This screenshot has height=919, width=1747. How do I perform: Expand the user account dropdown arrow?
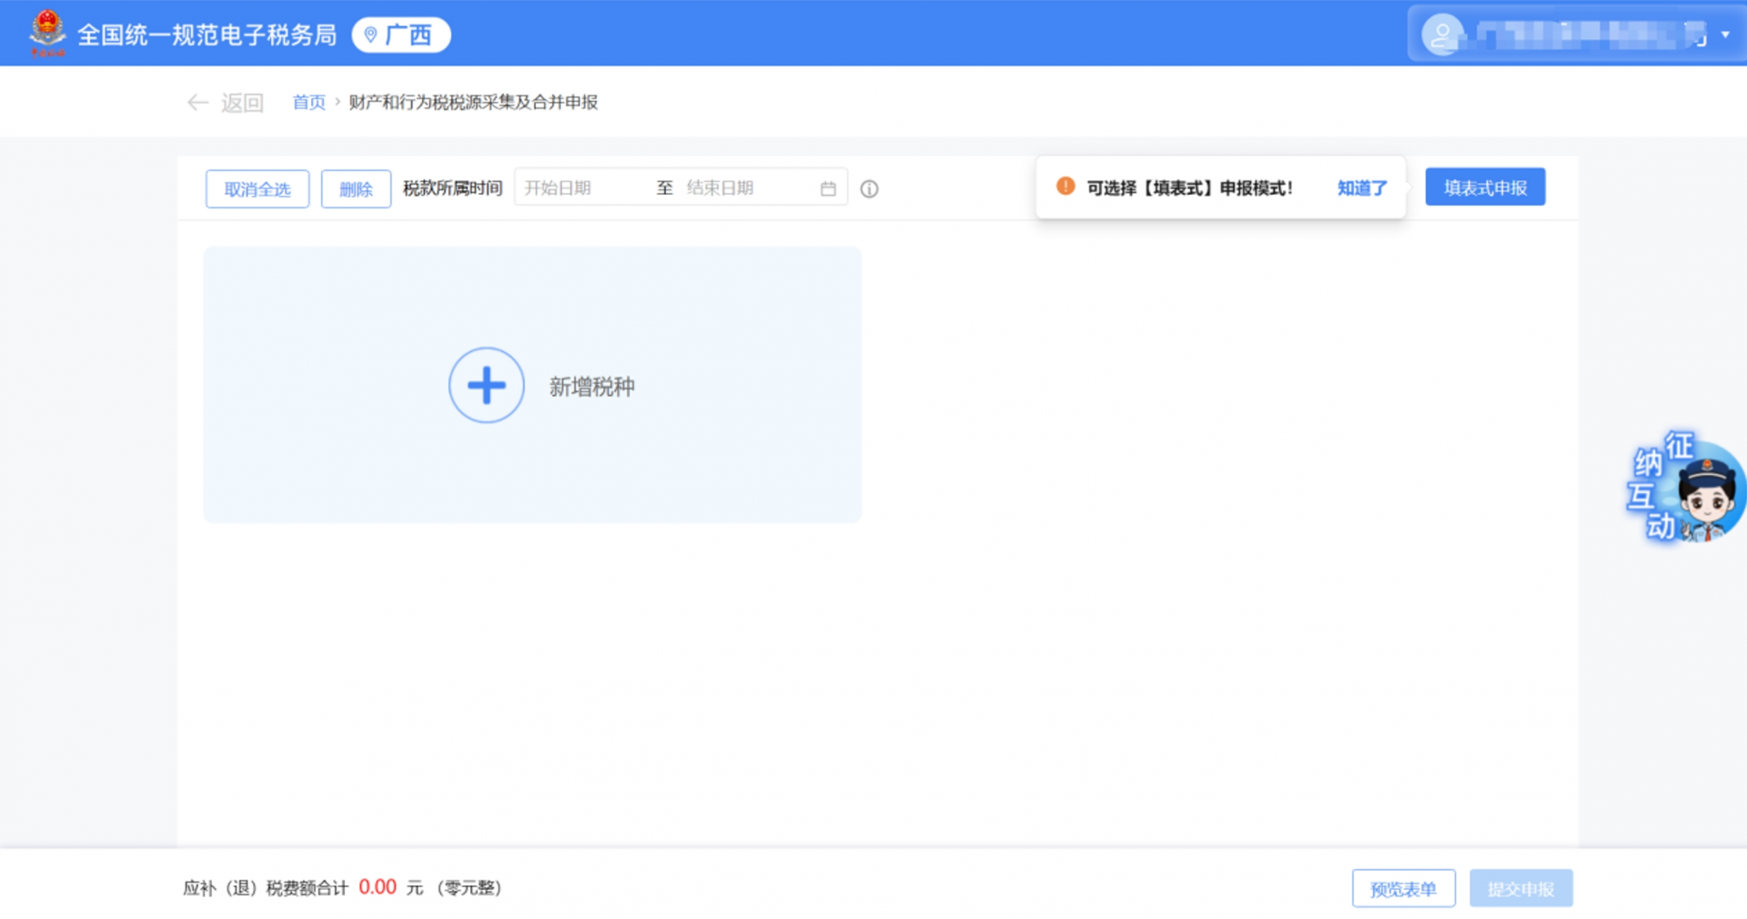point(1725,35)
